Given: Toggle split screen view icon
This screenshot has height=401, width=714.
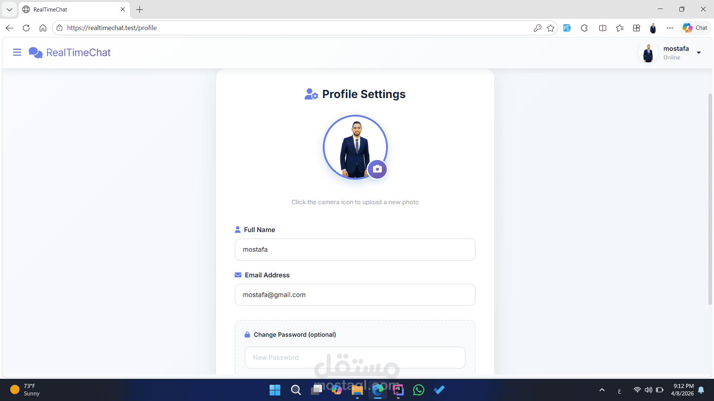Looking at the screenshot, I should [603, 28].
